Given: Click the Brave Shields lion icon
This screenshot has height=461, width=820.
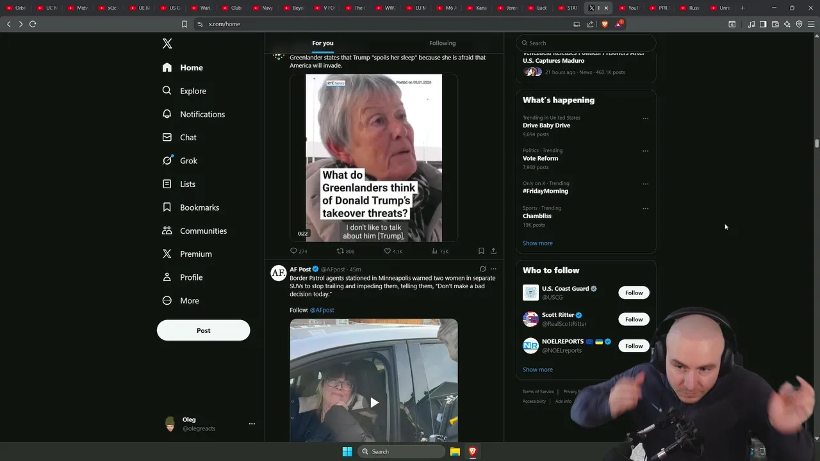Looking at the screenshot, I should (605, 24).
